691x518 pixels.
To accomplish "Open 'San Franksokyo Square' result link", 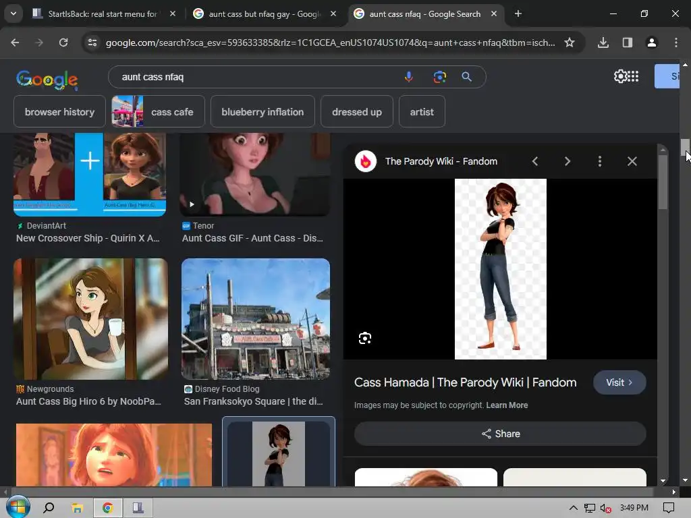I will pos(254,402).
